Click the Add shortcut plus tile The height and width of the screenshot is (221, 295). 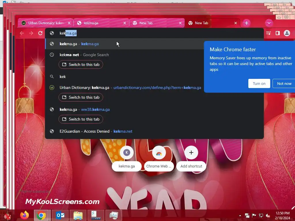[x=191, y=159]
